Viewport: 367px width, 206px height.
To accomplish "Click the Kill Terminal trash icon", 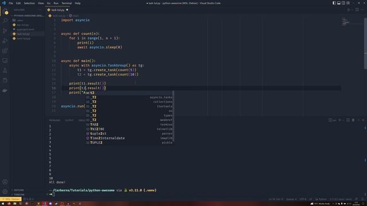I will pyautogui.click(x=353, y=120).
